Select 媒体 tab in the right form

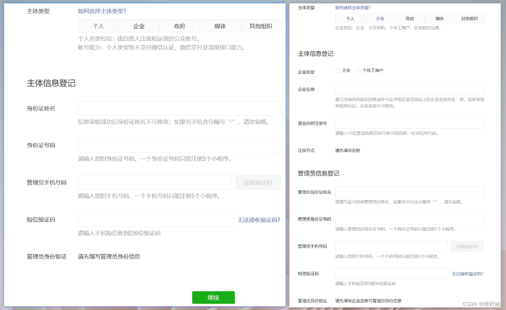click(440, 19)
